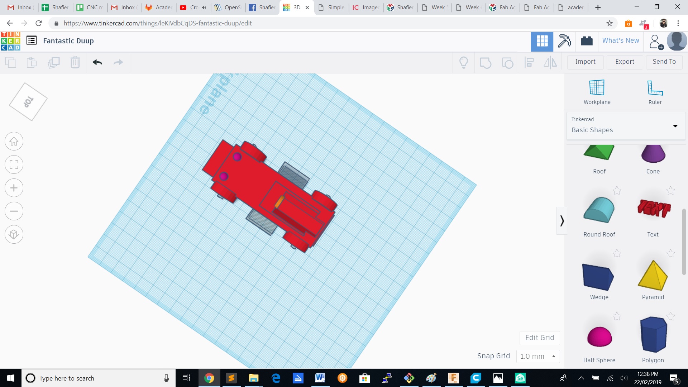
Task: Open the Basic Shapes dropdown
Action: click(675, 126)
